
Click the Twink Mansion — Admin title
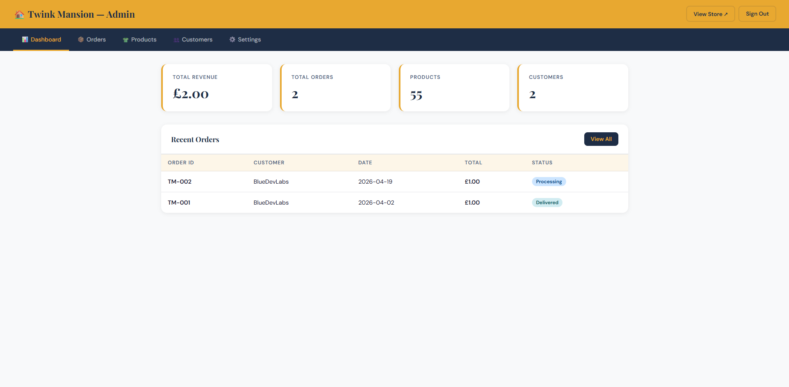[x=81, y=14]
